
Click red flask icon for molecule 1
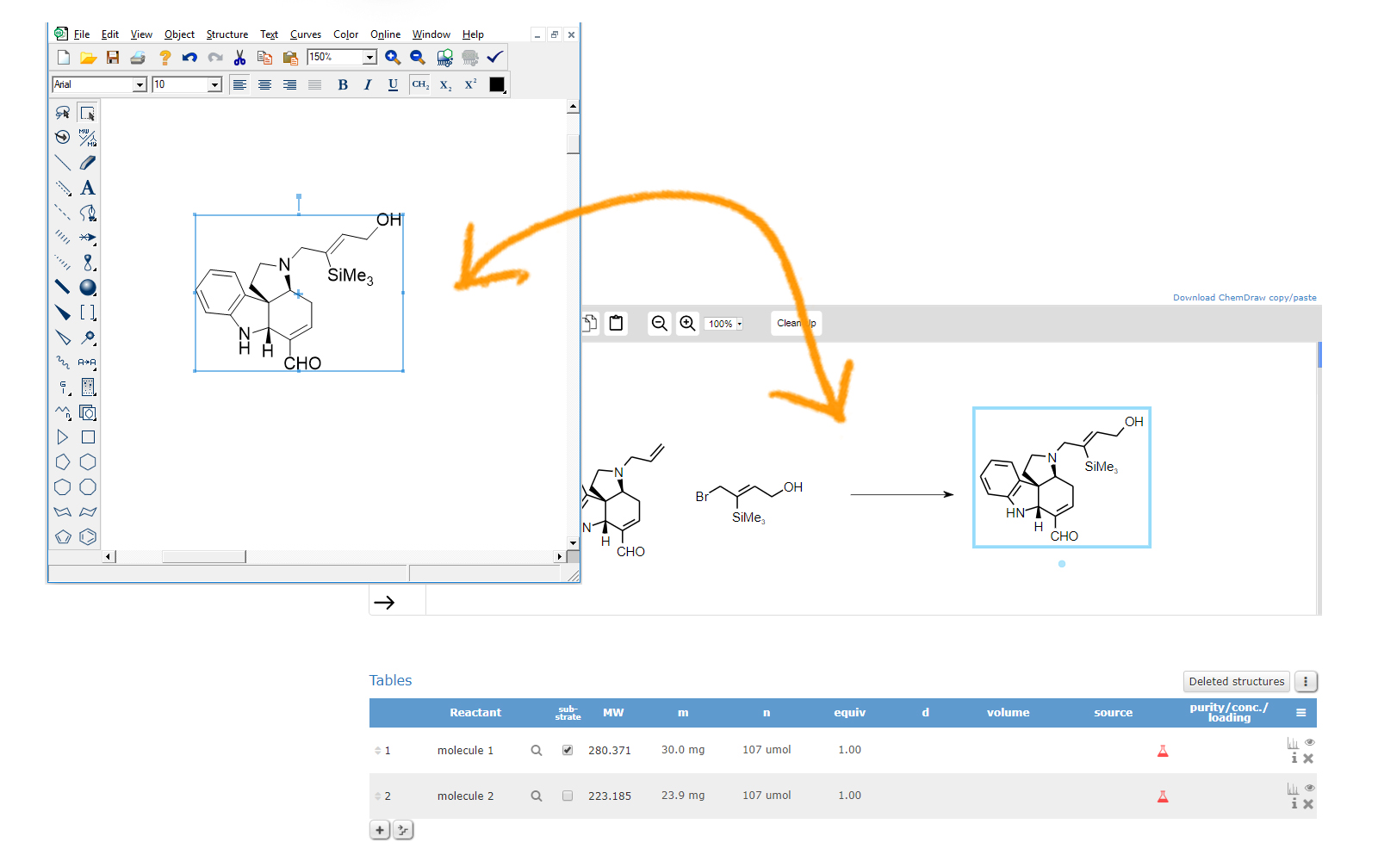[x=1163, y=751]
